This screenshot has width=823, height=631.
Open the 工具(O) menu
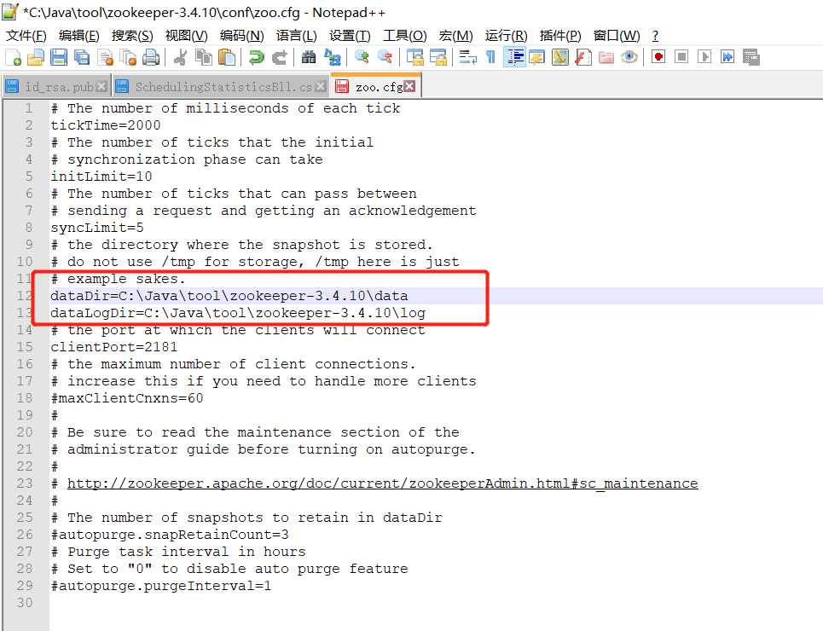[x=404, y=36]
